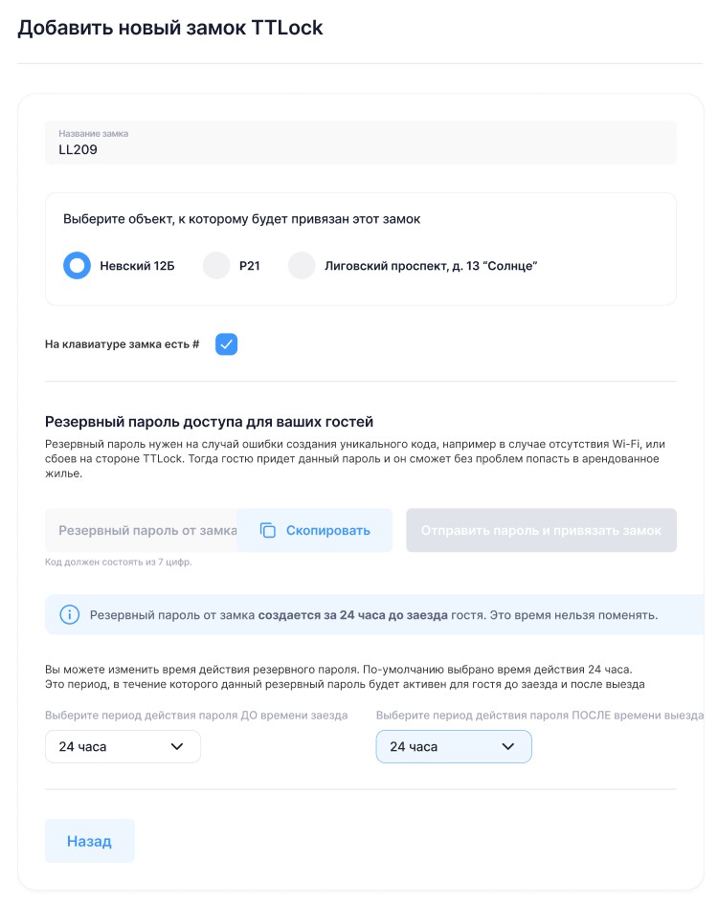Open the password period dropdown ДО времени заезда
This screenshot has width=718, height=904.
pyautogui.click(x=123, y=747)
